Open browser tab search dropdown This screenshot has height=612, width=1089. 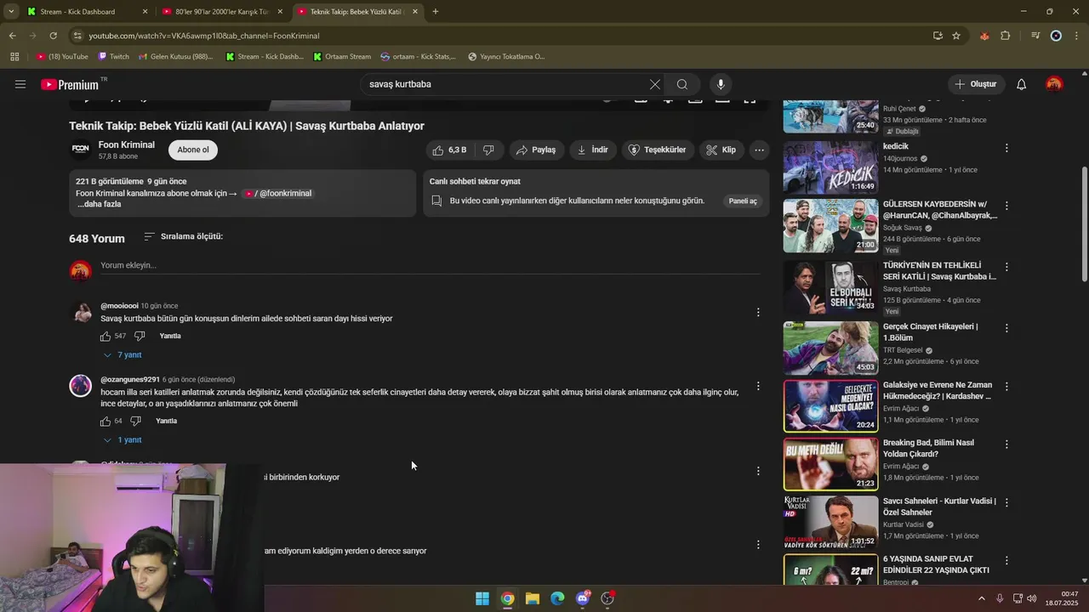click(x=10, y=12)
